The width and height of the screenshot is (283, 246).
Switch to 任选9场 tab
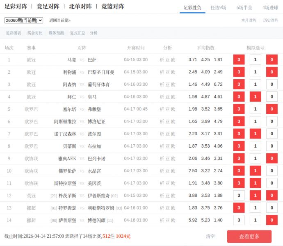(218, 7)
